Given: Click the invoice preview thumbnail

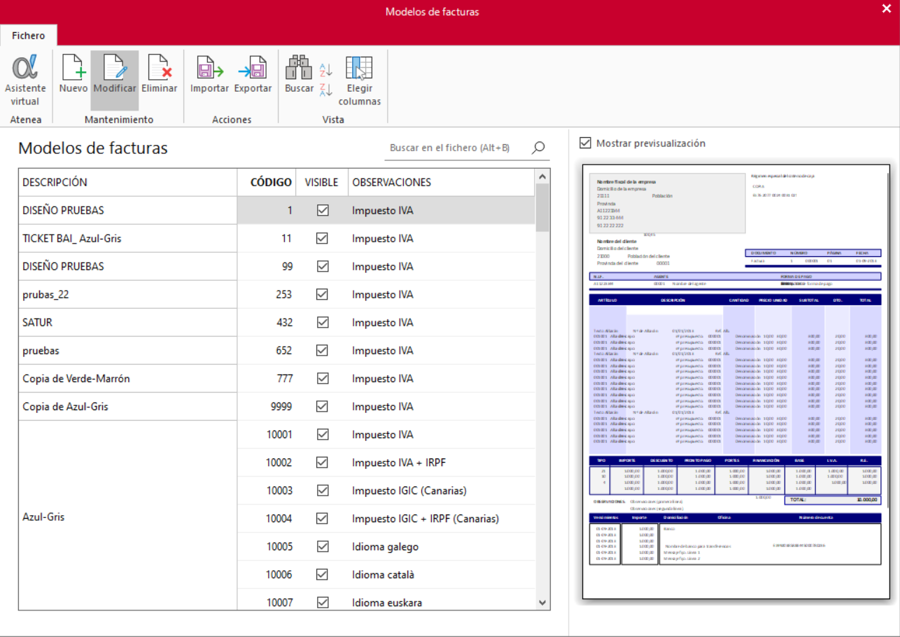Looking at the screenshot, I should point(736,381).
